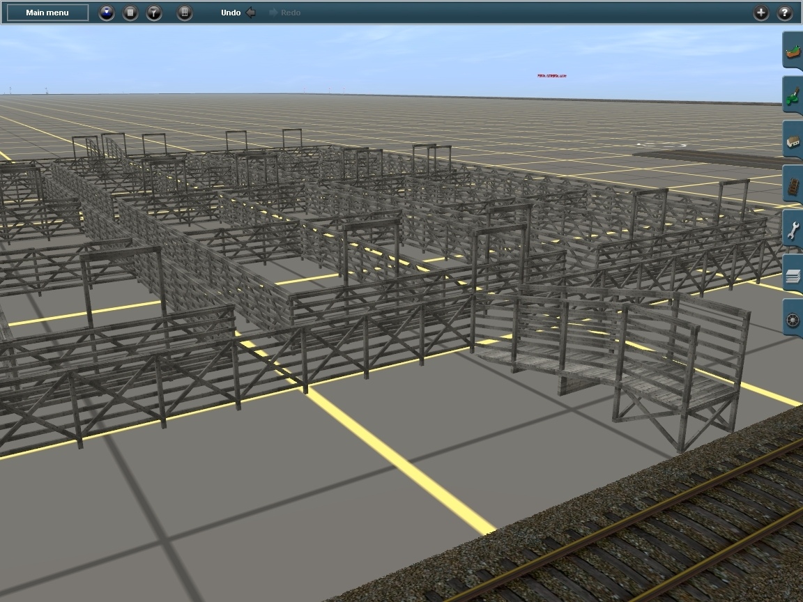Expand the Topology terrain tab
Viewport: 803px width, 602px height.
[793, 52]
